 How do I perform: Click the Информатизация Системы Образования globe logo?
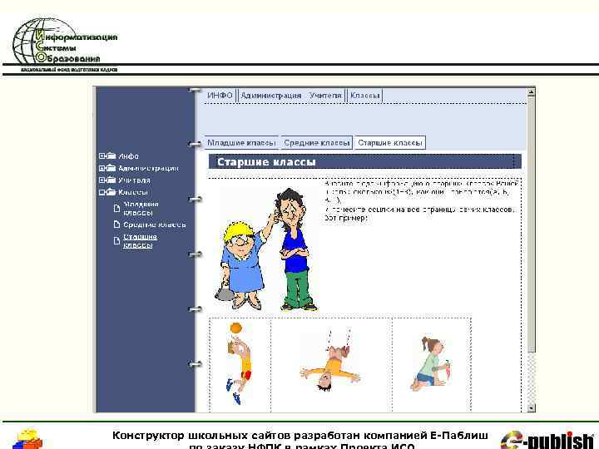(x=65, y=45)
